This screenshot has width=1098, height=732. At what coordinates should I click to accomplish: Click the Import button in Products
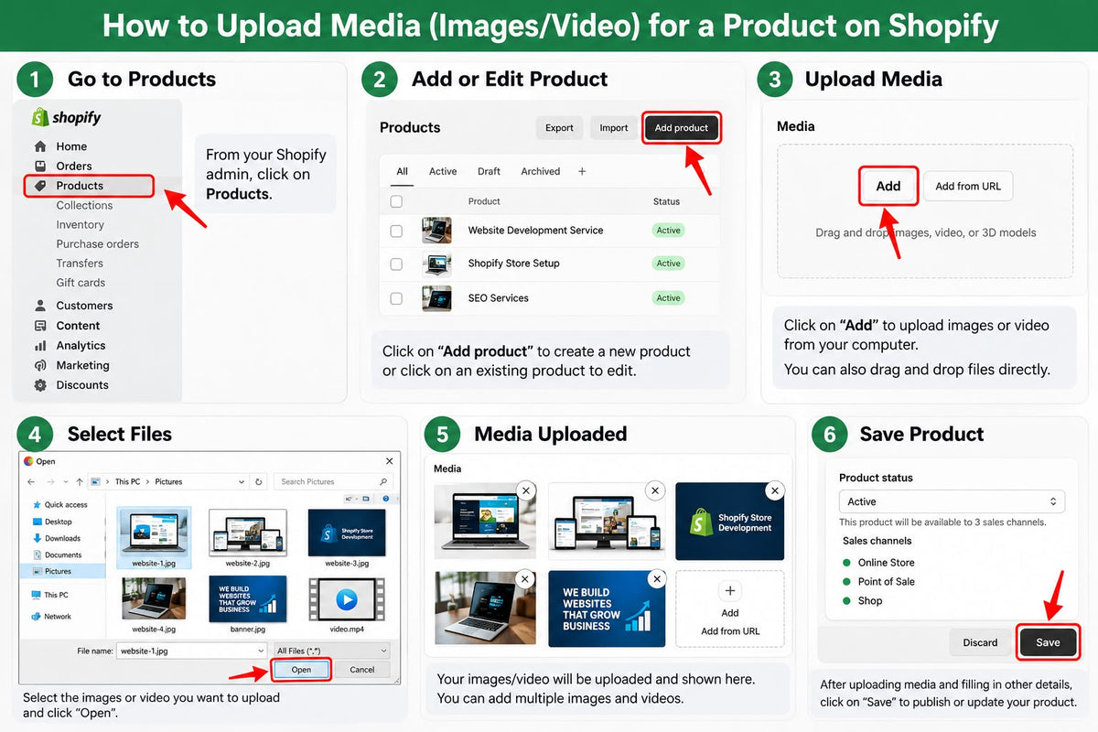[614, 128]
